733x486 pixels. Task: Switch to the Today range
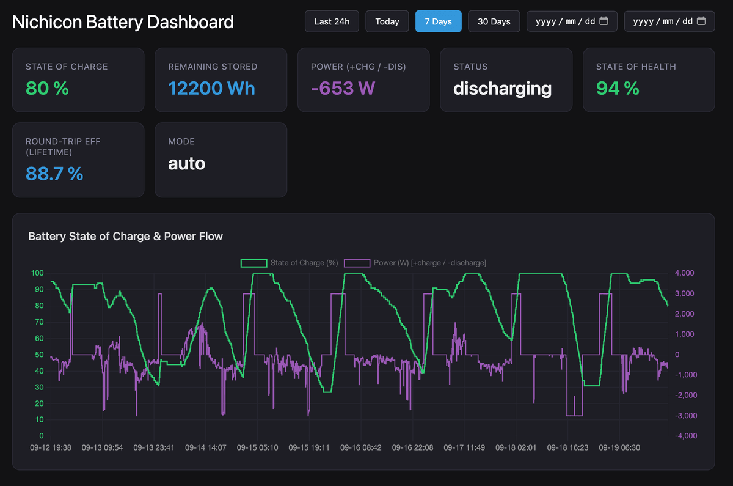[x=387, y=21]
